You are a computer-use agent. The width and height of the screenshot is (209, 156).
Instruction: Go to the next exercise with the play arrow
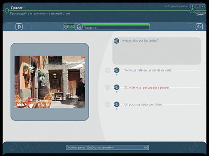pyautogui.click(x=199, y=27)
